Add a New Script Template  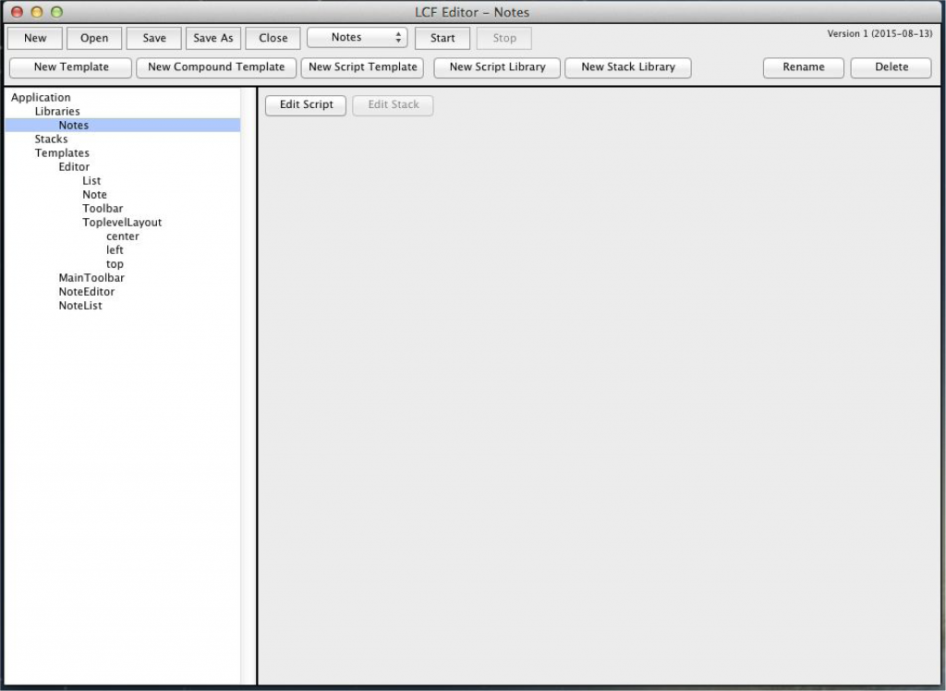(362, 67)
